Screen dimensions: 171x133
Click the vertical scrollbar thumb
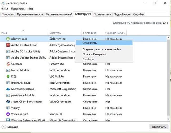[168, 77]
